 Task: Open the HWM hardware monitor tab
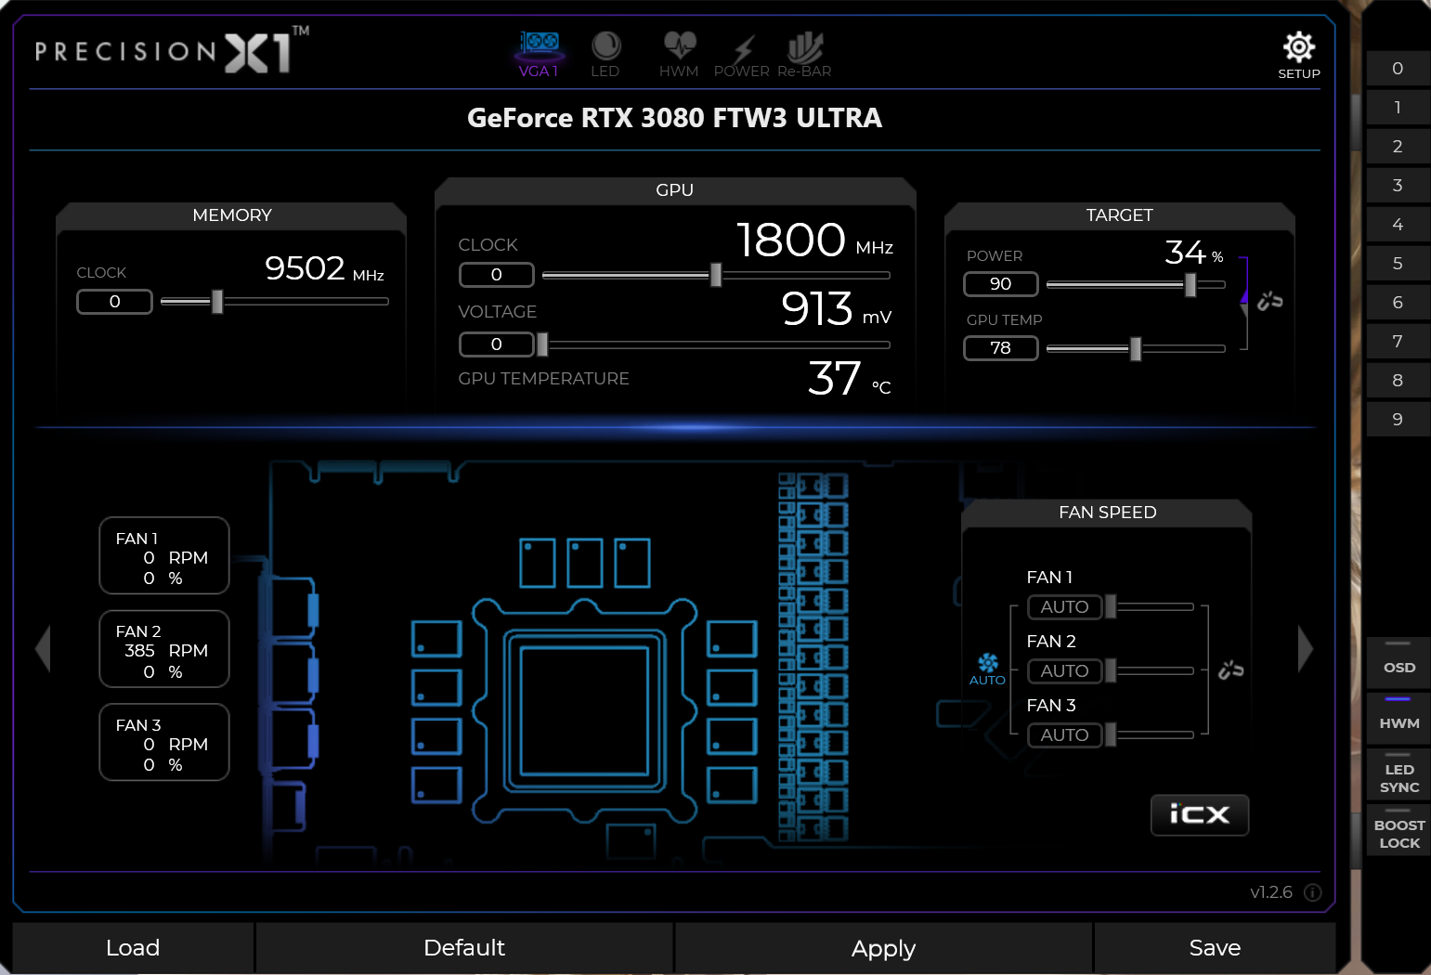coord(679,55)
